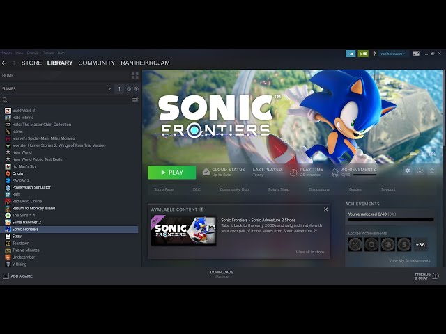Open the Points Shop link
The width and height of the screenshot is (446, 334).
(x=279, y=189)
